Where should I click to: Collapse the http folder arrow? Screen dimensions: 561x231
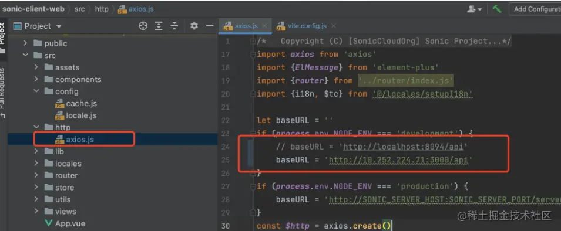pyautogui.click(x=36, y=127)
